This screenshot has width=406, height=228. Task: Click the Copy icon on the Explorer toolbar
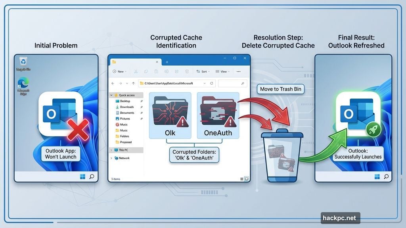[145, 72]
